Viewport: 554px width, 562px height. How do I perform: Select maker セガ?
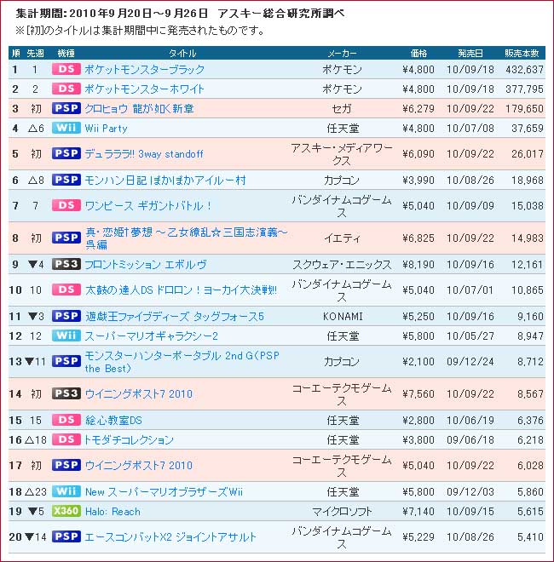pyautogui.click(x=342, y=109)
